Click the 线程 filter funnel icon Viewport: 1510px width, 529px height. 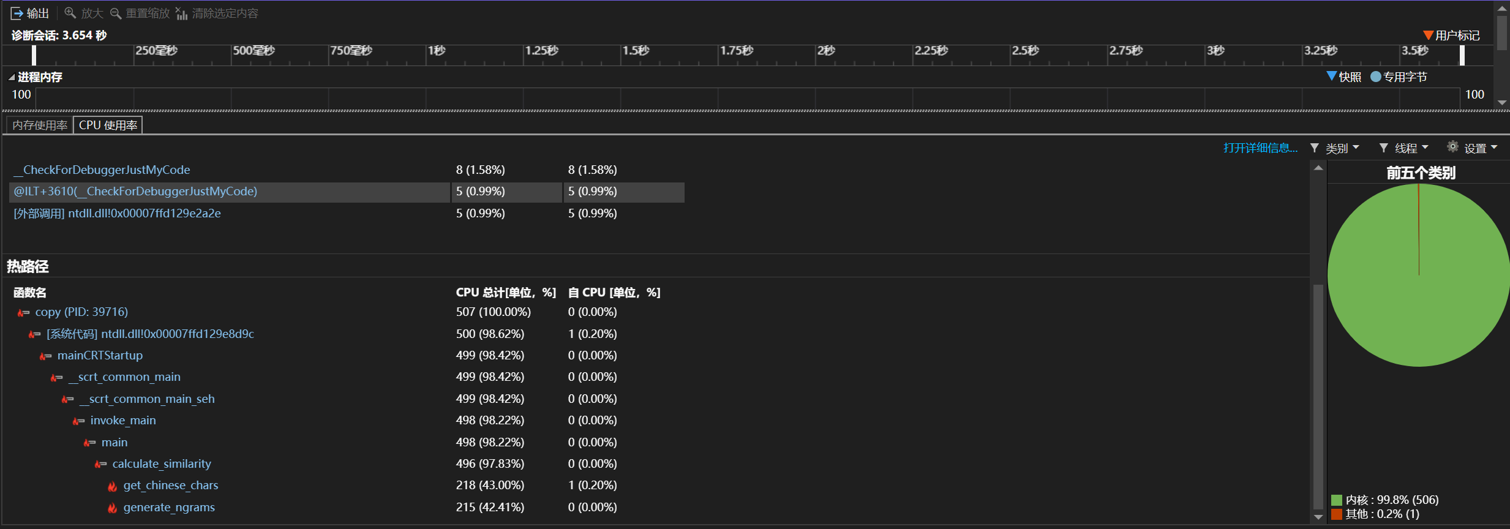pyautogui.click(x=1383, y=148)
